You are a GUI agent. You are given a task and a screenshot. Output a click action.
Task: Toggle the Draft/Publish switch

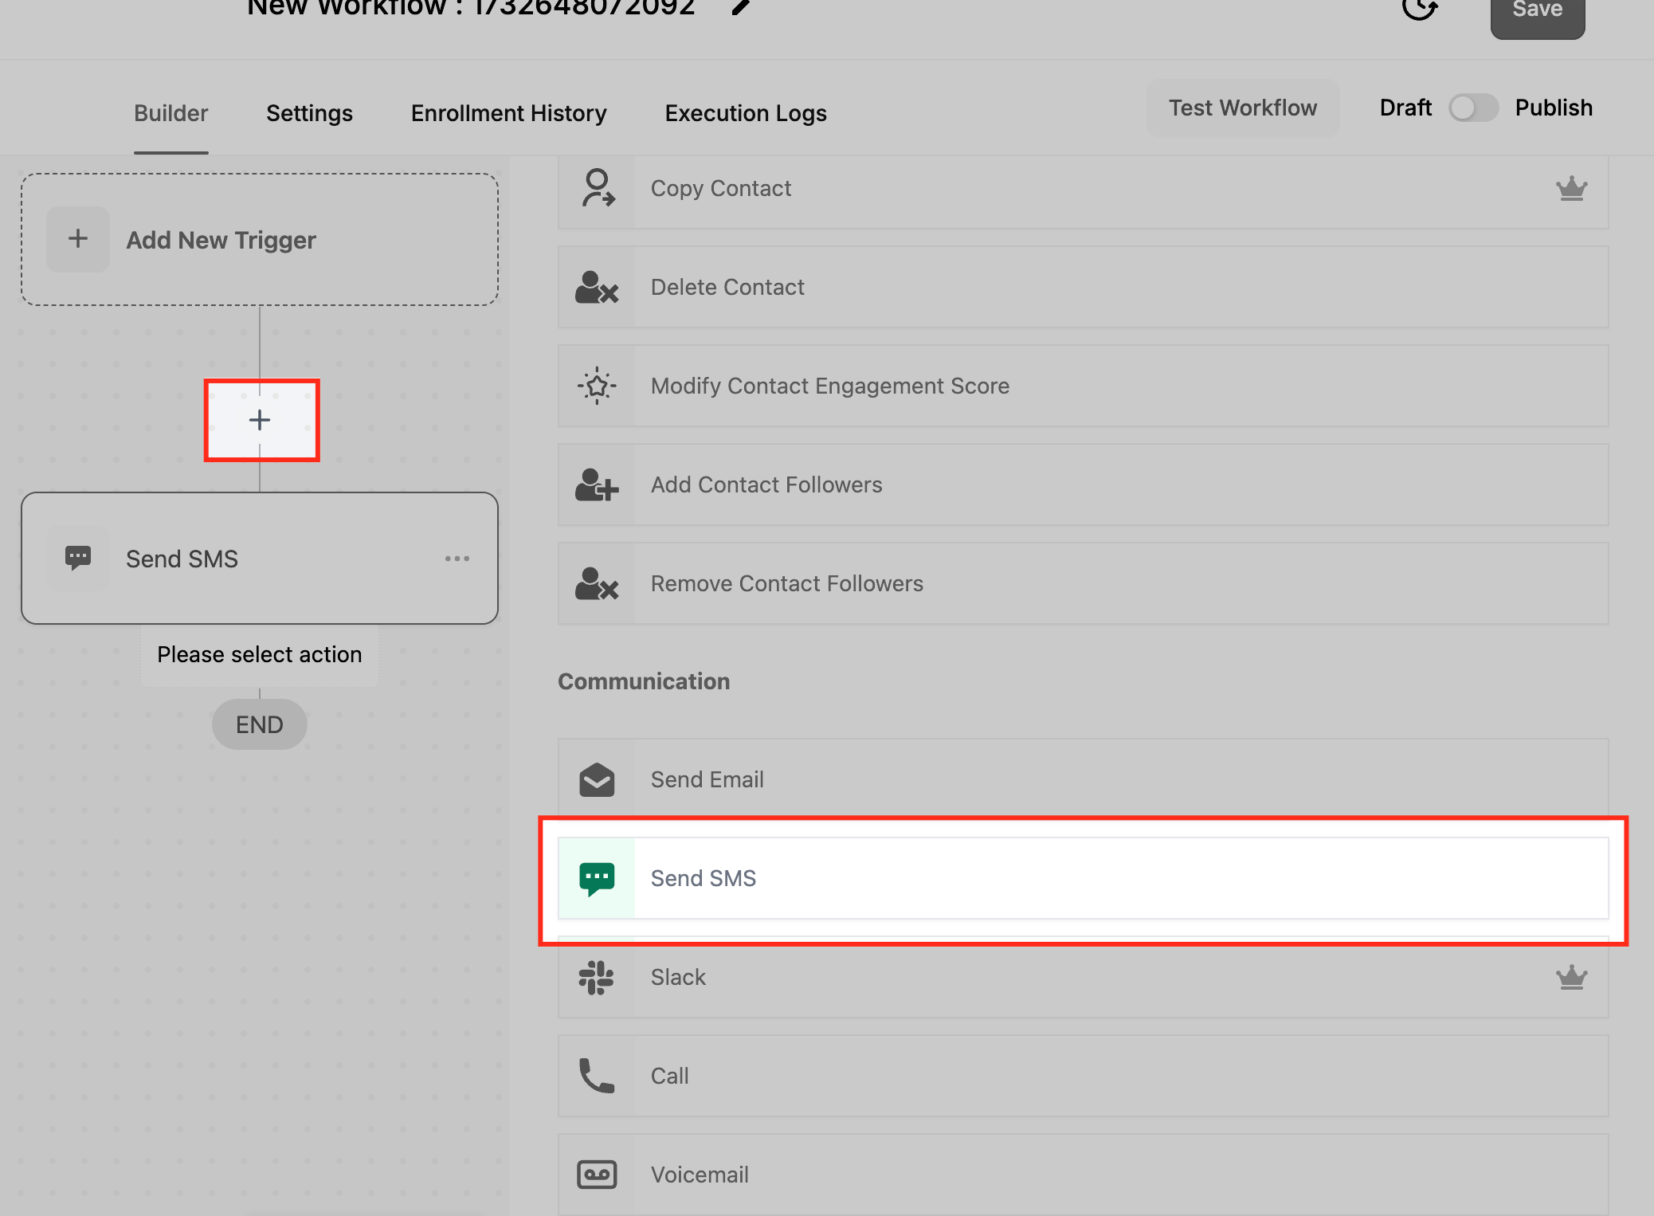coord(1472,108)
